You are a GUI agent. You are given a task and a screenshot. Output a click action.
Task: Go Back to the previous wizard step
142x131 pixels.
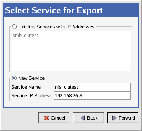click(x=88, y=118)
